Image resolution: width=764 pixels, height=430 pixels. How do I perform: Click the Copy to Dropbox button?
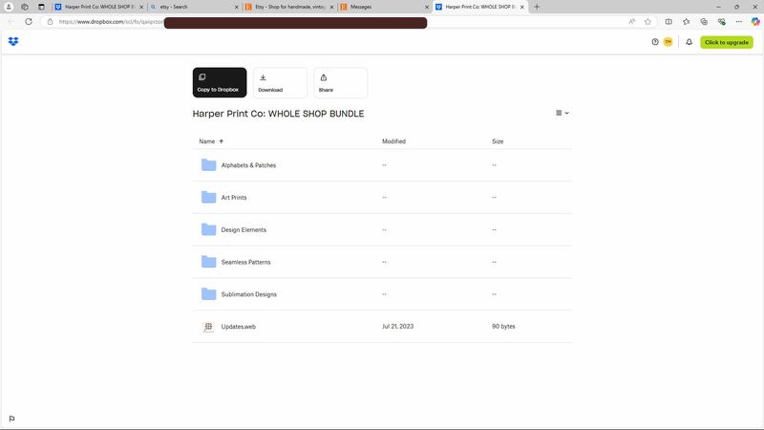[219, 82]
